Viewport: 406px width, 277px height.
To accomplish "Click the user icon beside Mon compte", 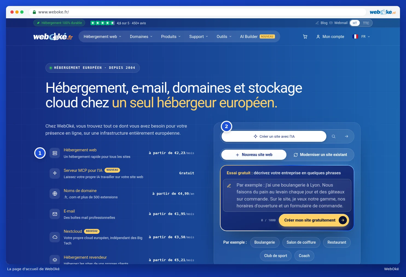I will click(x=318, y=37).
